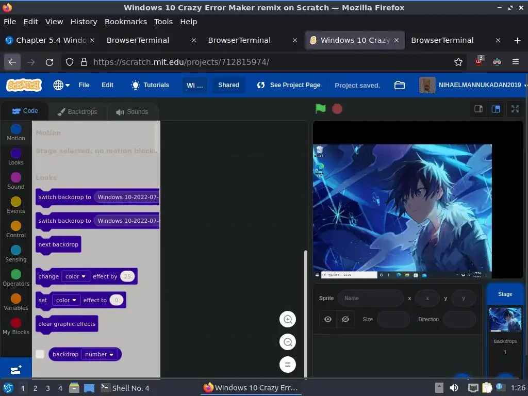
Task: Click the sprite y field
Action: point(464,298)
